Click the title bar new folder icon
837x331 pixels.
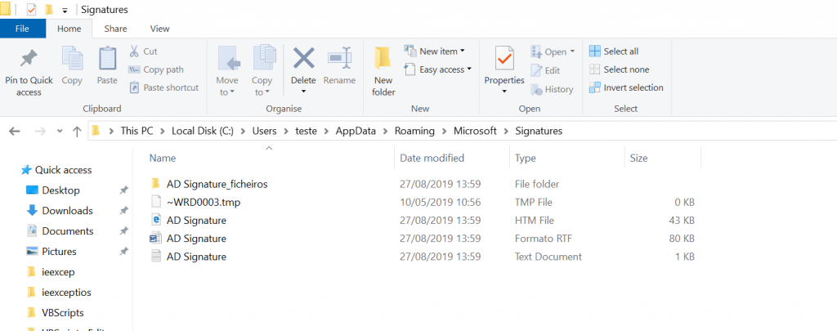coord(48,10)
